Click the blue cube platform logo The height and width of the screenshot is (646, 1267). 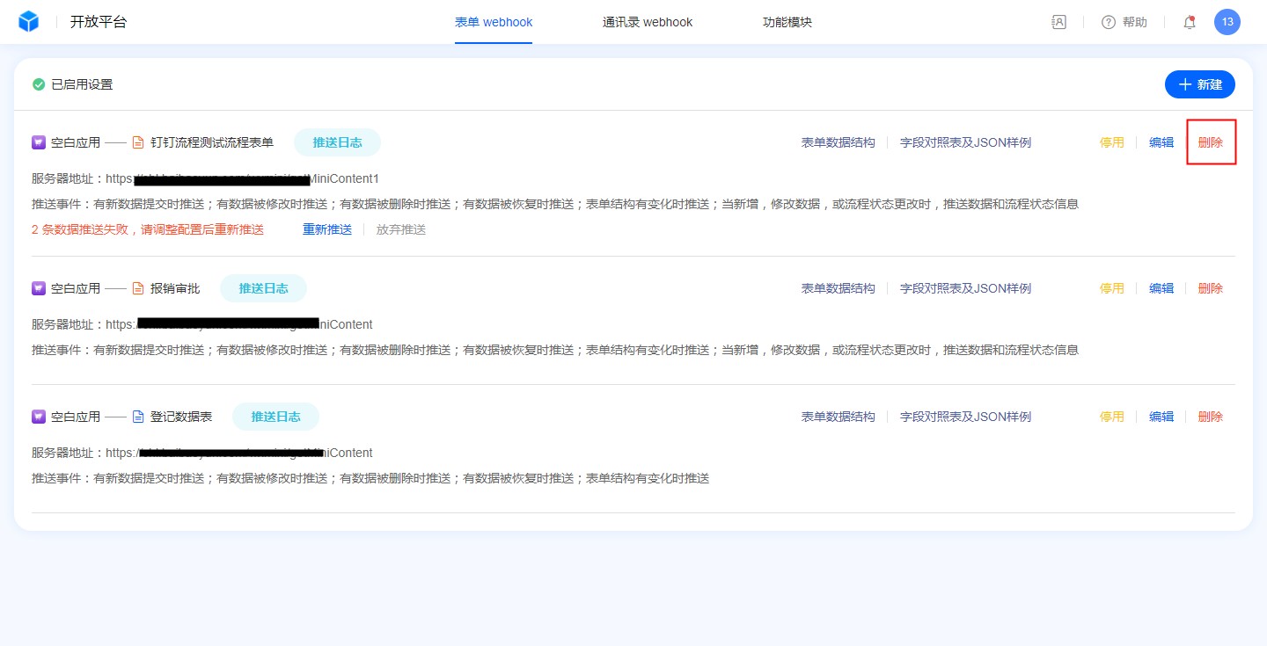[29, 22]
